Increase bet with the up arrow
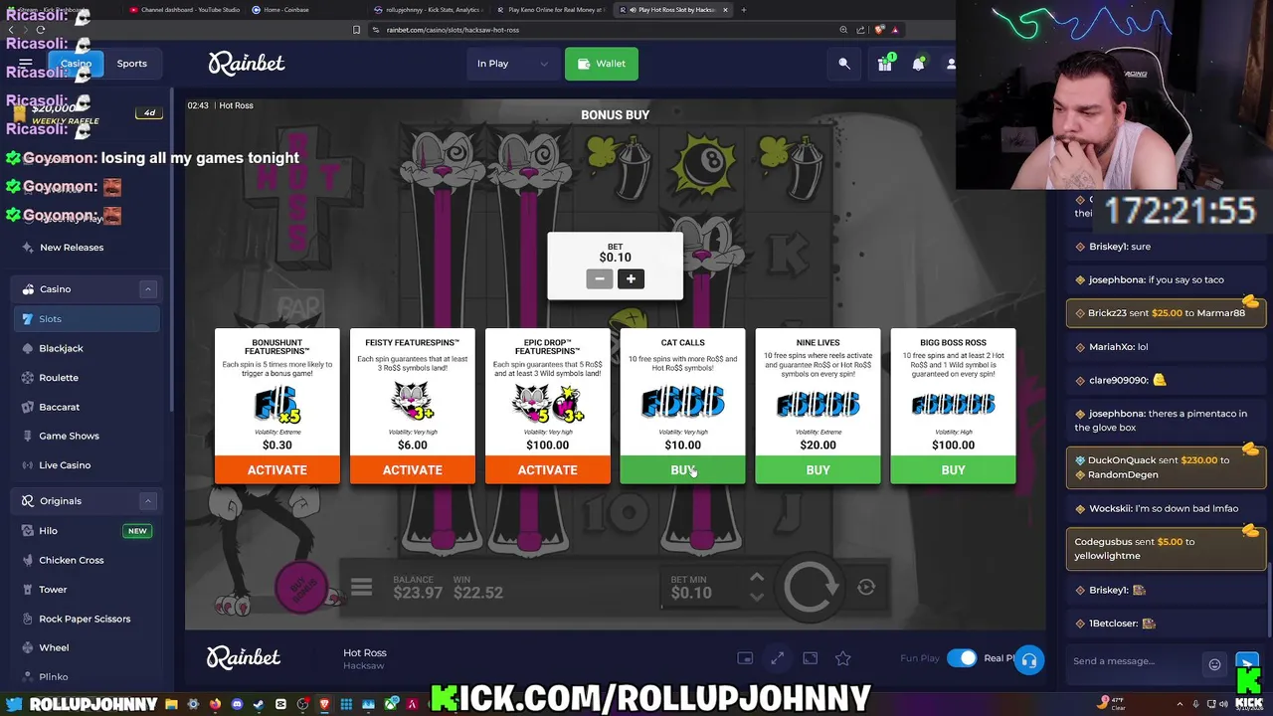Screen dimensions: 1273x716 click(x=757, y=578)
